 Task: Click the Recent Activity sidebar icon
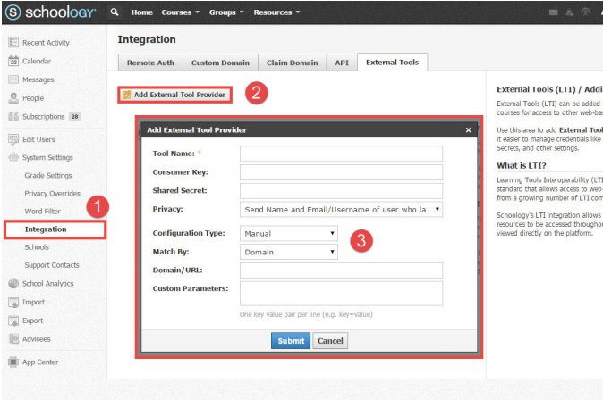coord(13,43)
